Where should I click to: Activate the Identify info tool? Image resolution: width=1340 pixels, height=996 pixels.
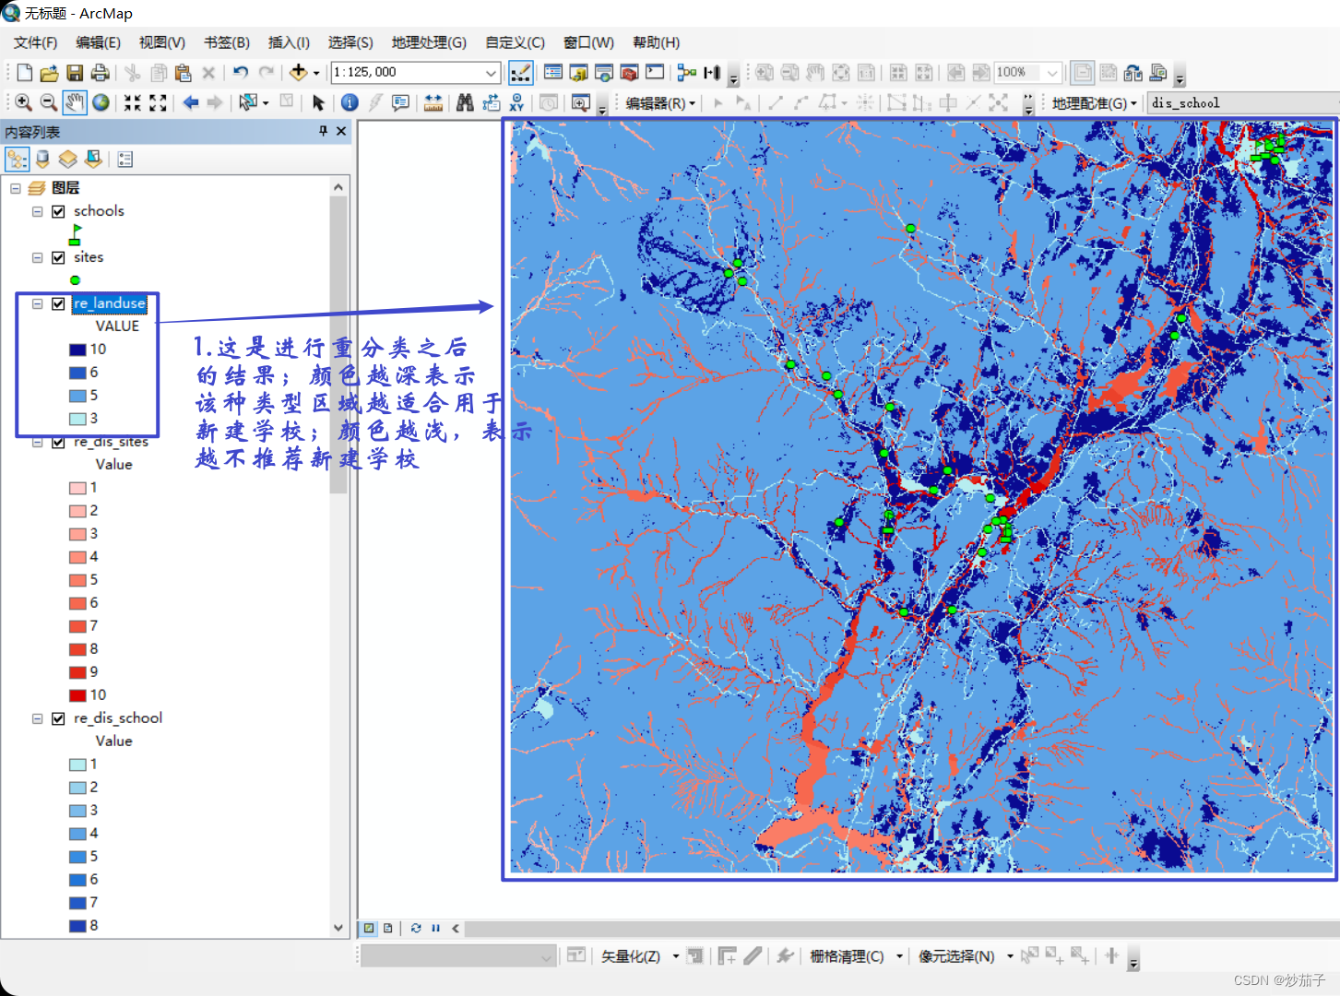(350, 102)
